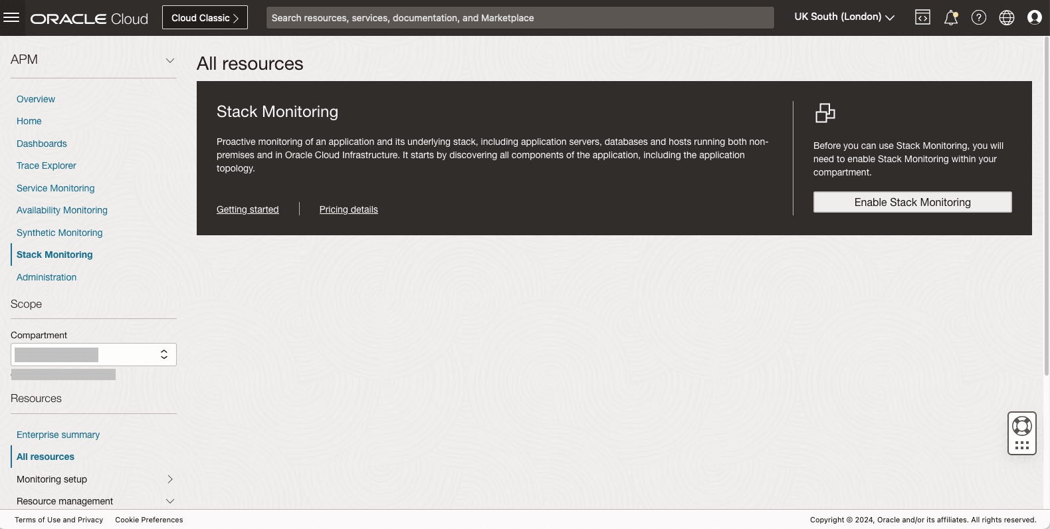Collapse the APM menu chevron
The height and width of the screenshot is (529, 1050).
[x=170, y=60]
